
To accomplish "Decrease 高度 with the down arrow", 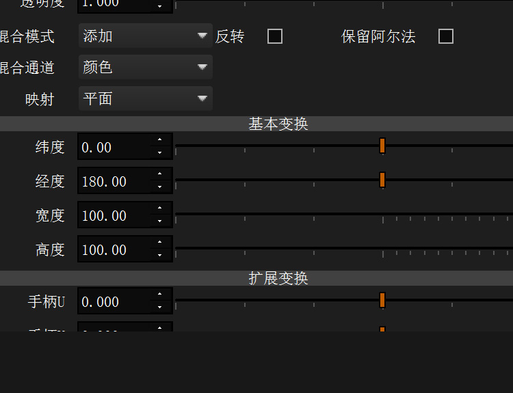I will click(x=160, y=255).
